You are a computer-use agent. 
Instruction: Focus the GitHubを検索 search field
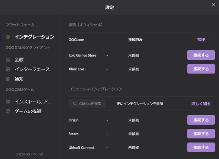[87, 103]
